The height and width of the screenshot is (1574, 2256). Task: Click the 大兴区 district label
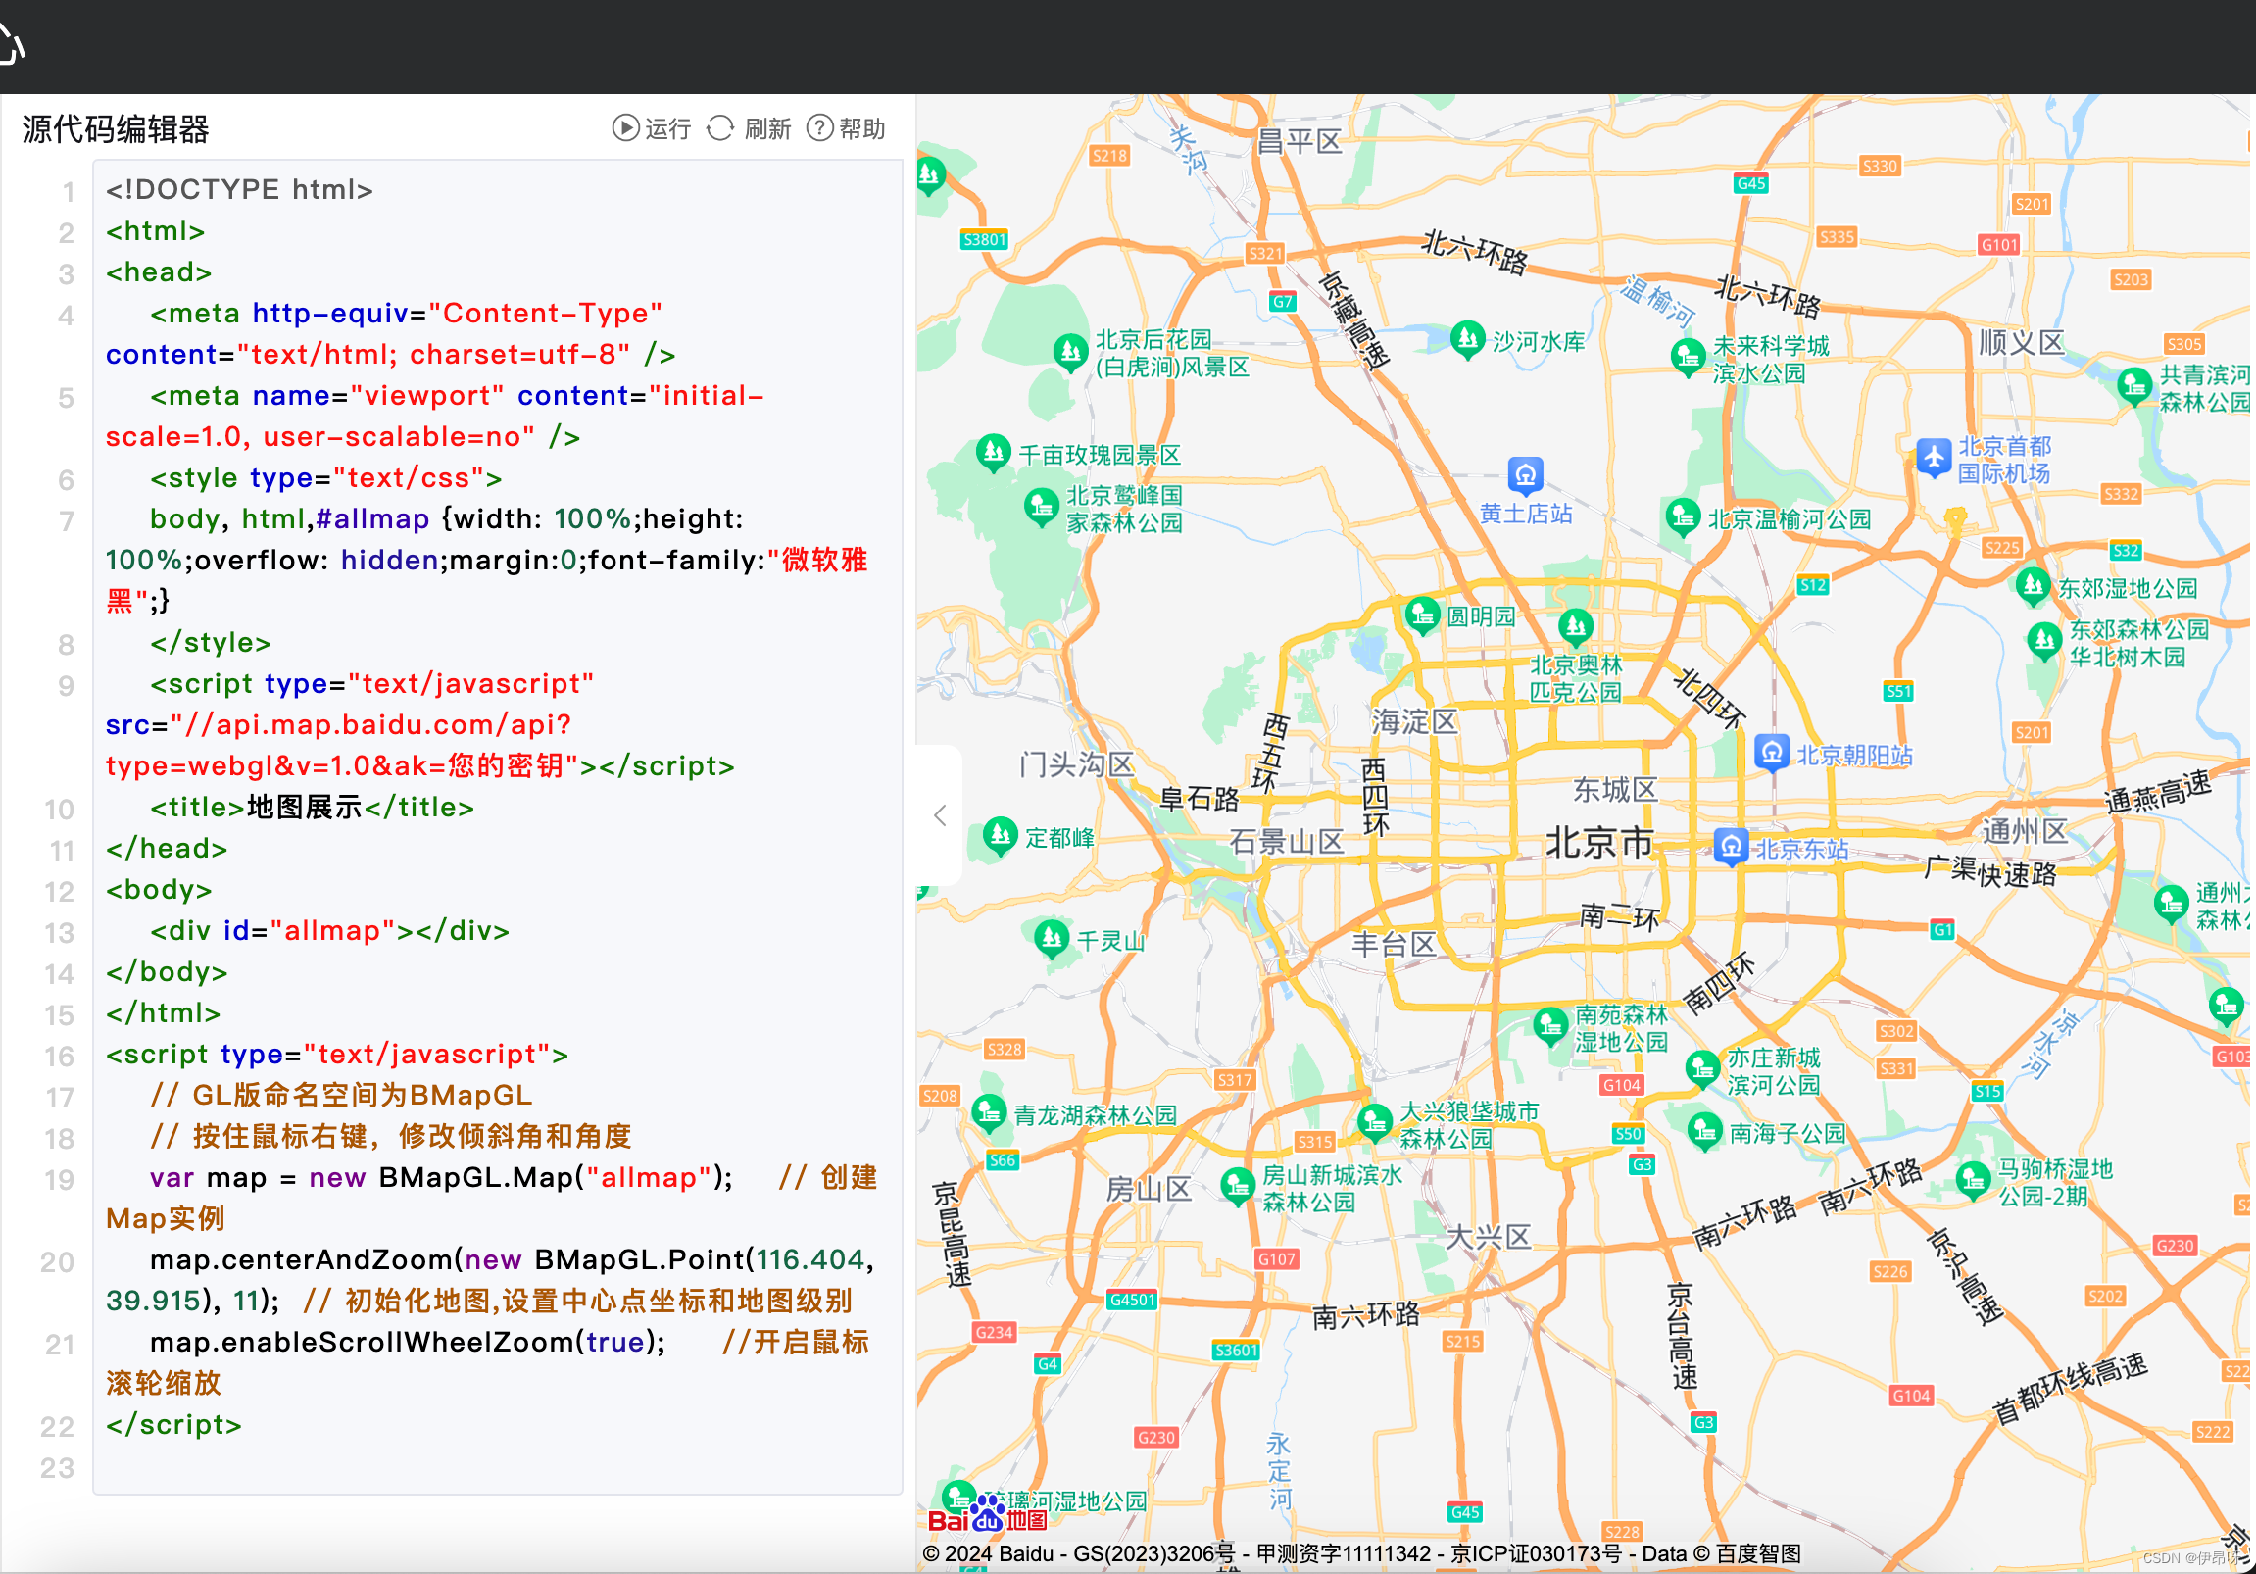[x=1489, y=1237]
